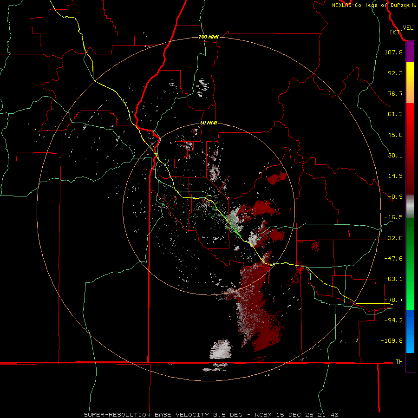Click the -47.6 velocity scale value
Screen dimensions: 418x418
coord(393,259)
